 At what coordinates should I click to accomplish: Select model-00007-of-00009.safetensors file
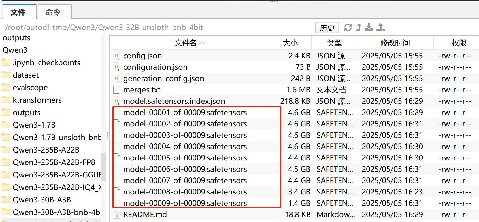pyautogui.click(x=185, y=181)
